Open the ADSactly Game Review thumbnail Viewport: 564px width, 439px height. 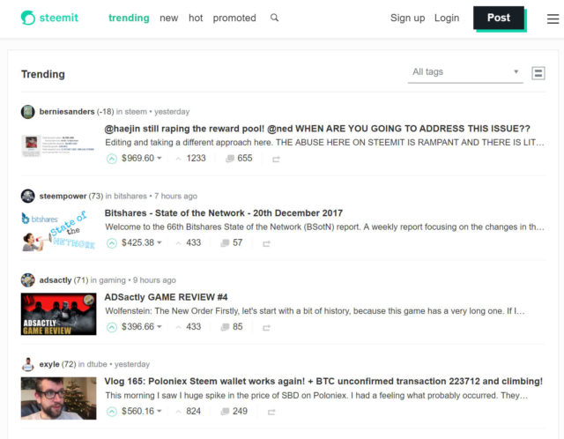click(x=58, y=314)
